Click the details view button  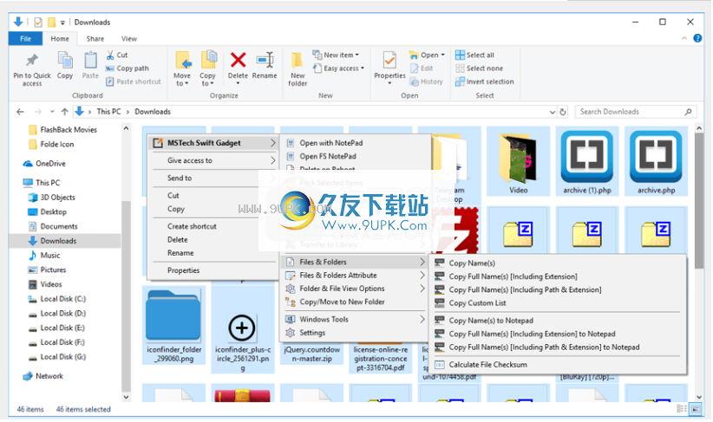click(682, 409)
